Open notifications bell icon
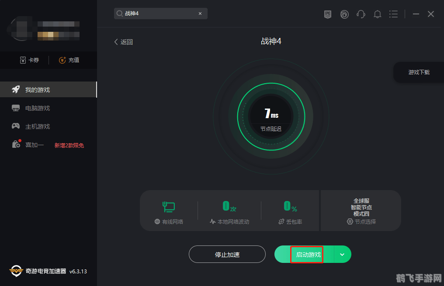This screenshot has width=444, height=286. coord(378,14)
